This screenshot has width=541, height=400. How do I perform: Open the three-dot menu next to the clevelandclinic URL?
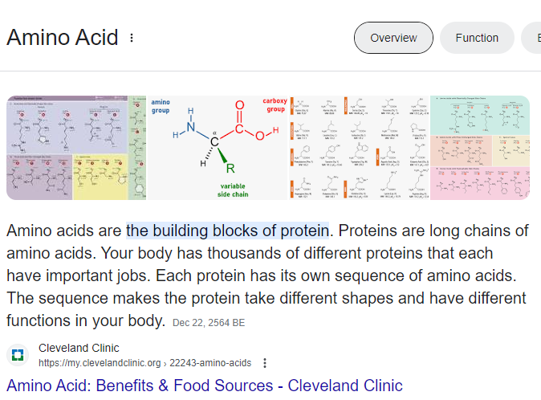pos(265,363)
